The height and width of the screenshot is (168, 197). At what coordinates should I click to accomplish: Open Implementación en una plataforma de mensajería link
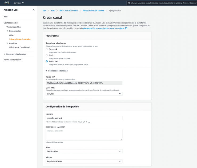tap(103, 28)
